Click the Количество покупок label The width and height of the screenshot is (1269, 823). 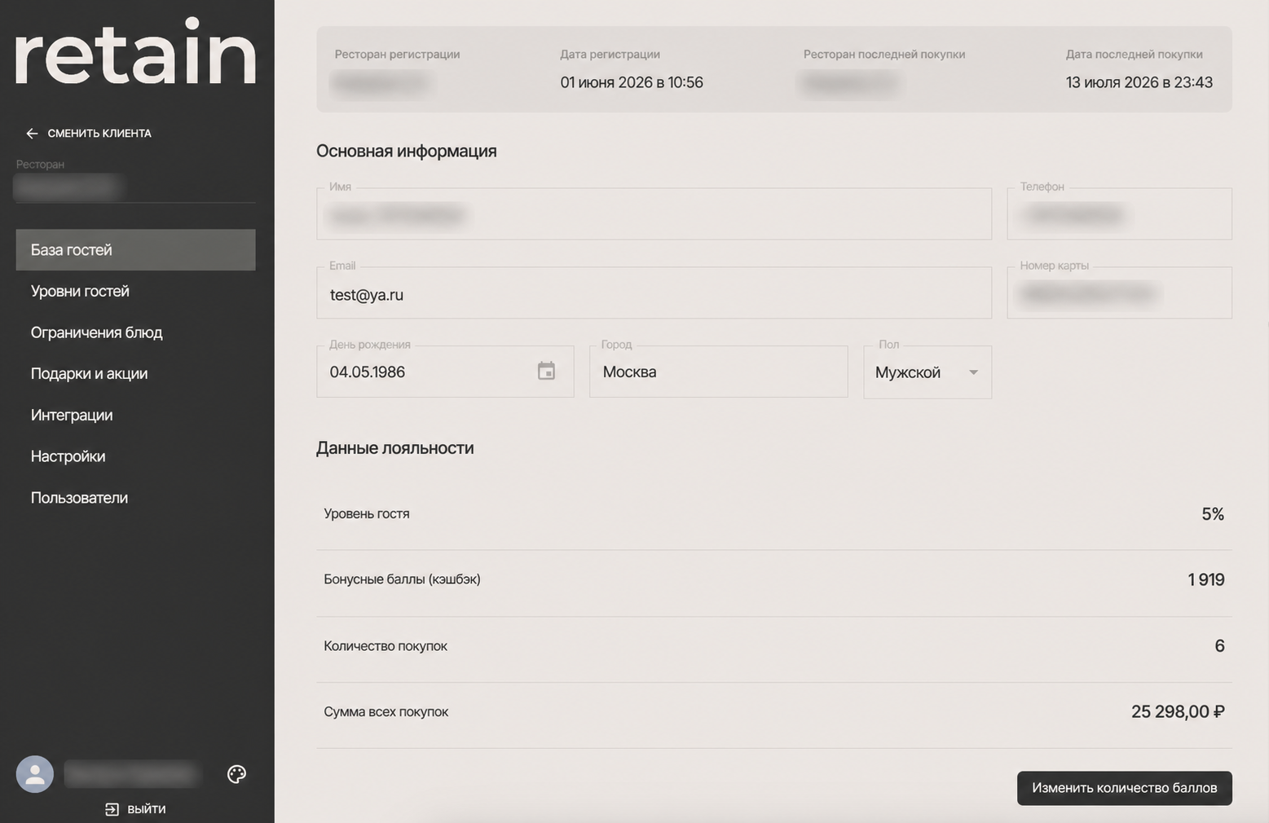[386, 646]
